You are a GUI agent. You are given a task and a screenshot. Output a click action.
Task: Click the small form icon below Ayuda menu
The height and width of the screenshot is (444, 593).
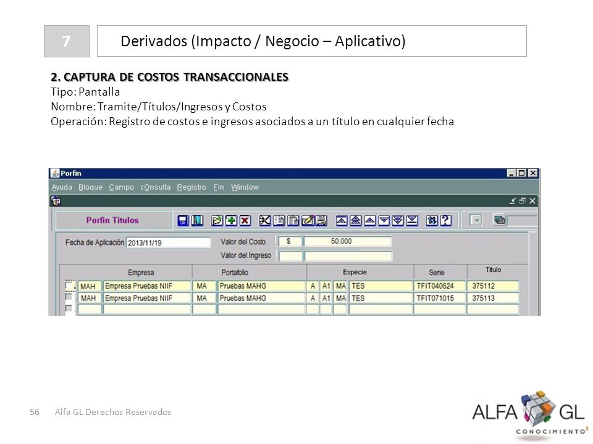(x=56, y=202)
